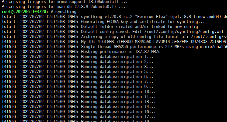Click 'Running database migration 3...' line
227x122 pixels.
(x=77, y=67)
